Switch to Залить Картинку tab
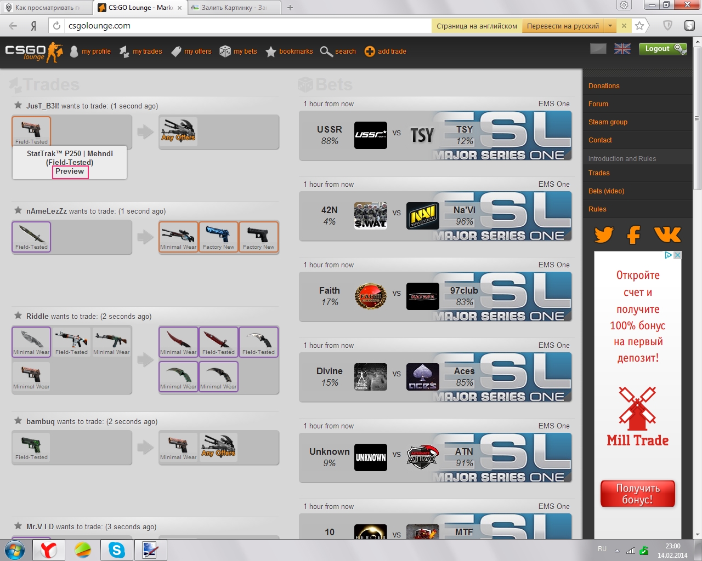Viewport: 702px width, 561px height. tap(234, 8)
